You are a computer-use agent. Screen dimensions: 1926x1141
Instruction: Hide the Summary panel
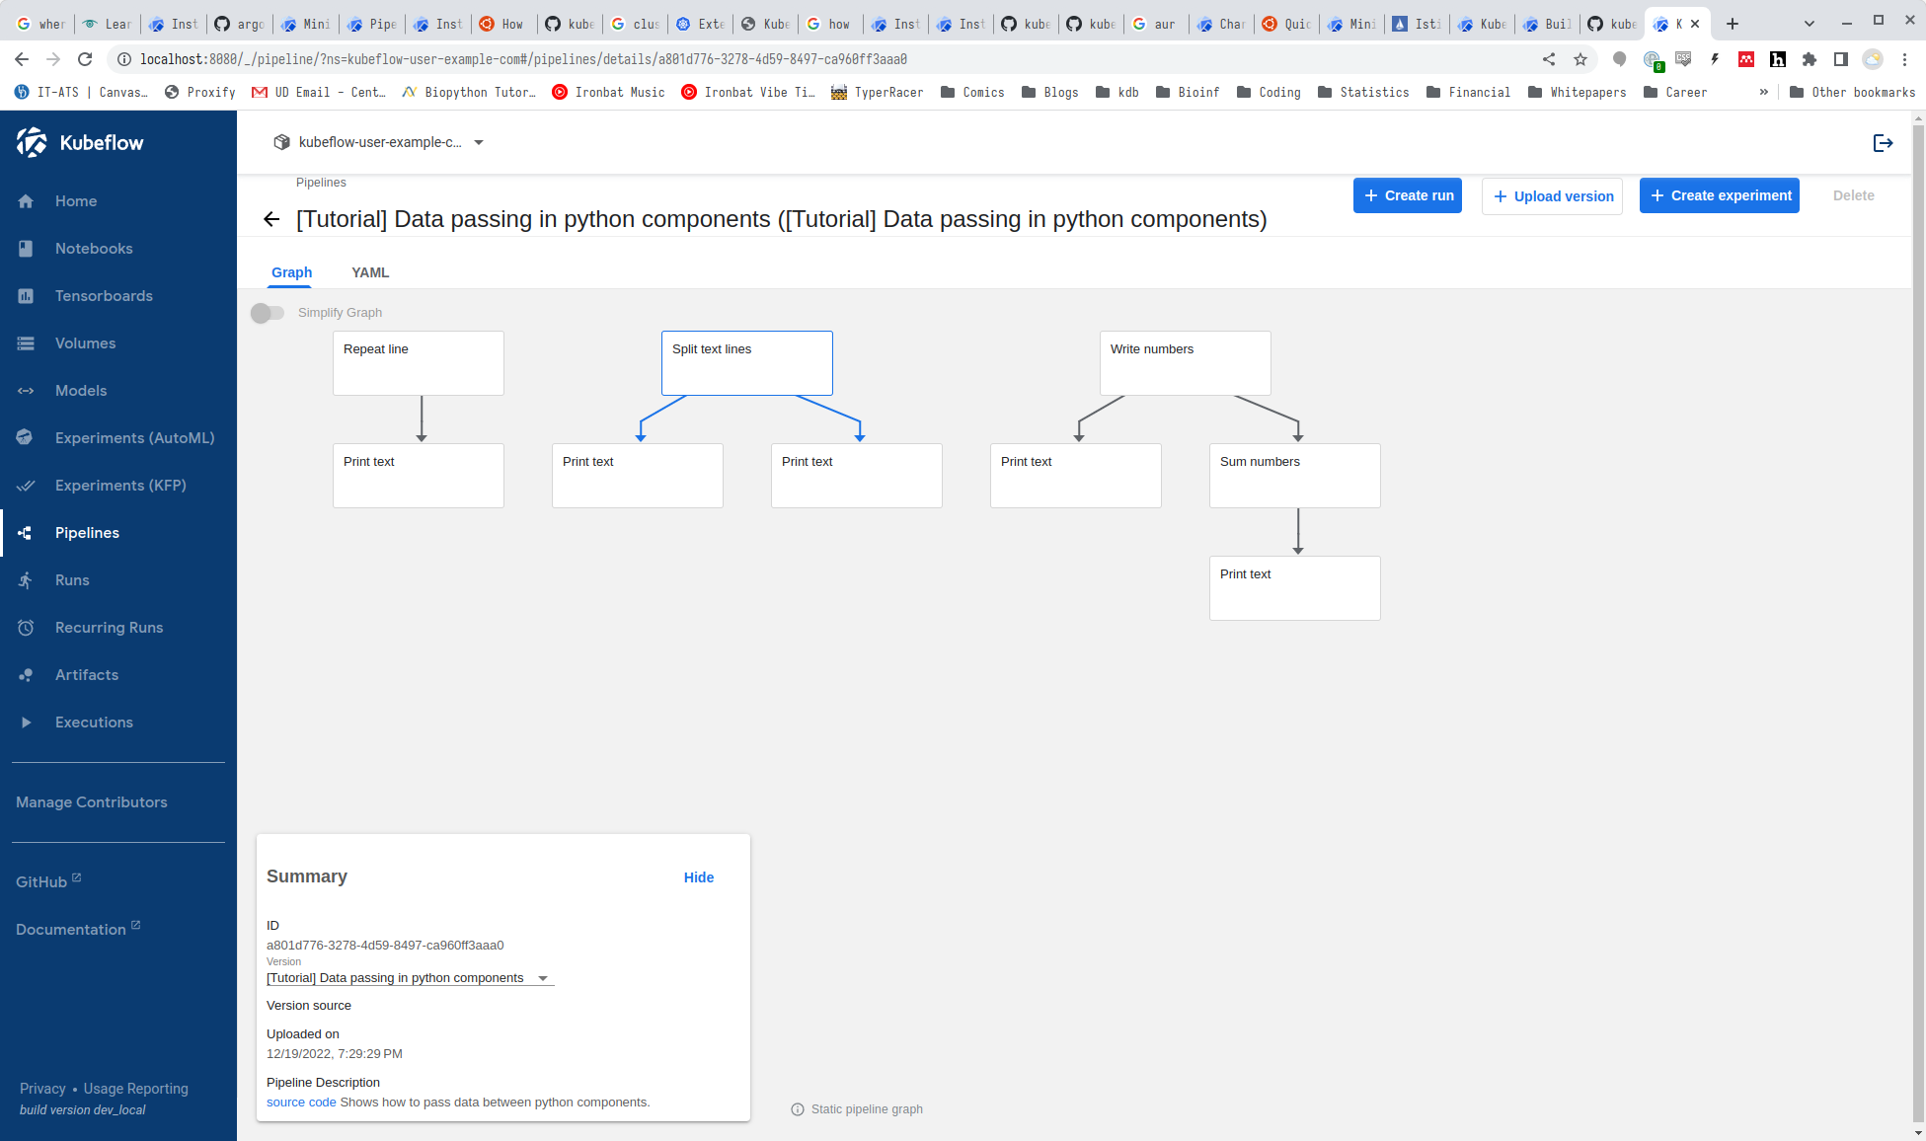[699, 877]
